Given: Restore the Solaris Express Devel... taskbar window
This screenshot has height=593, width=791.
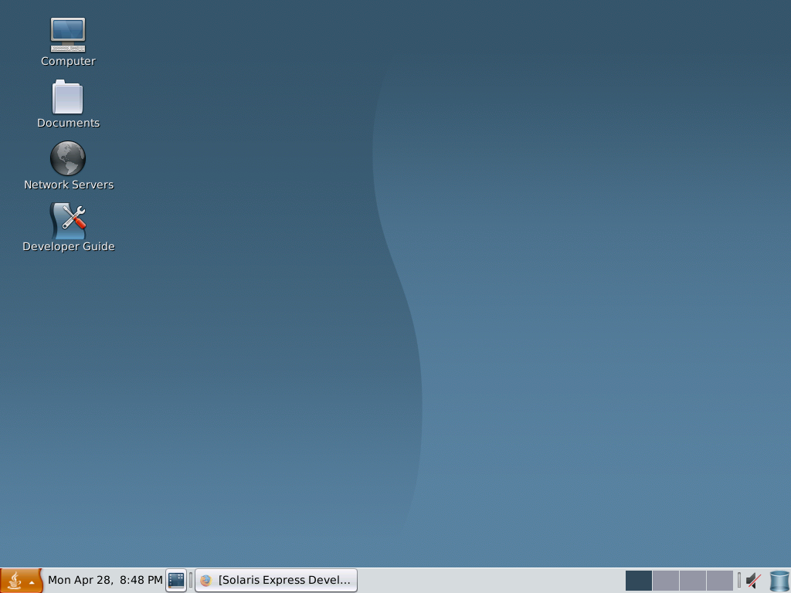Looking at the screenshot, I should tap(276, 581).
